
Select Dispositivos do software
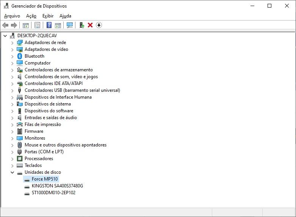coord(49,111)
